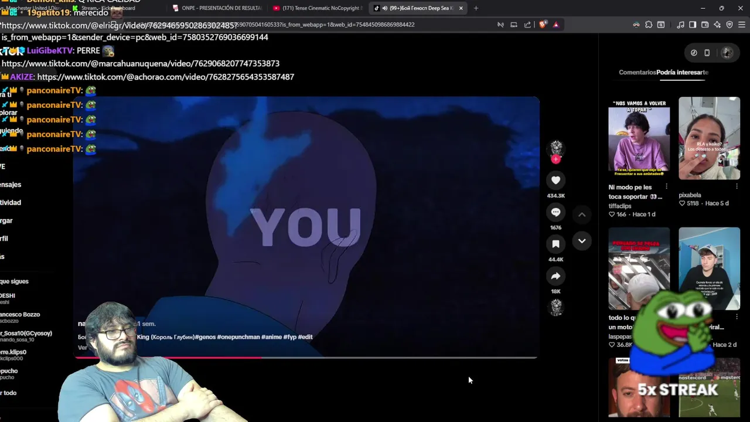Click the crossed-out autoplay icon in the address bar
Screen dimensions: 750x422
[x=500, y=25]
